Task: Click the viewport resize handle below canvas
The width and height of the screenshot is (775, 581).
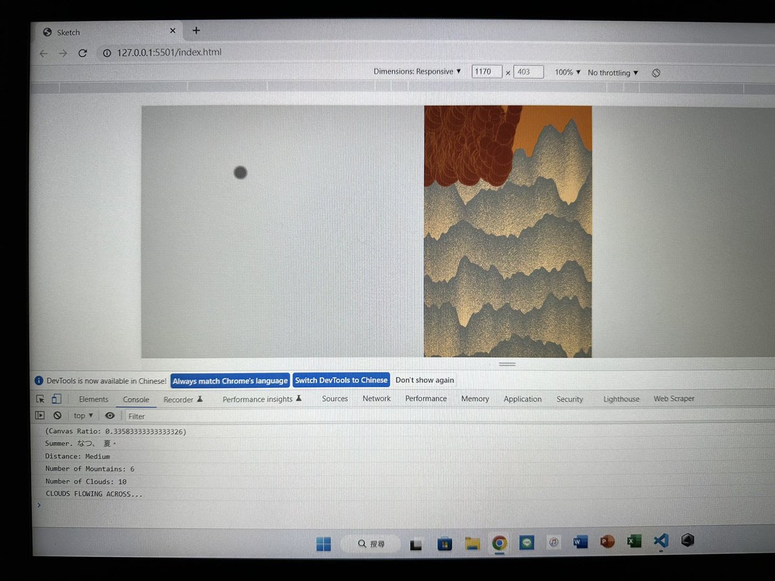Action: pyautogui.click(x=508, y=364)
